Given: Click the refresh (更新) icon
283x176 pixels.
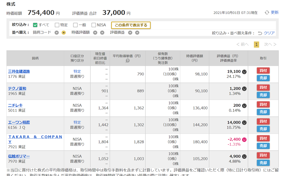Looking at the screenshot, I should [x=267, y=12].
